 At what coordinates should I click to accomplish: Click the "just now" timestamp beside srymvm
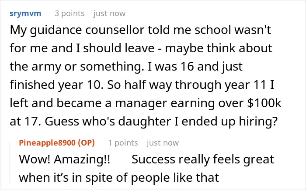[x=109, y=14]
